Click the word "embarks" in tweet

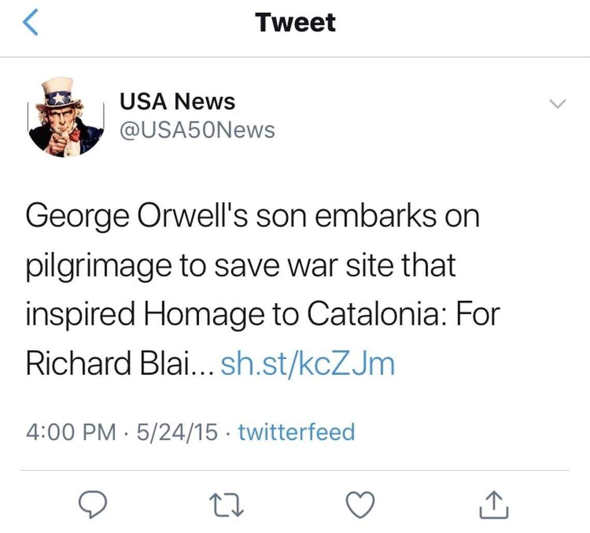click(375, 217)
